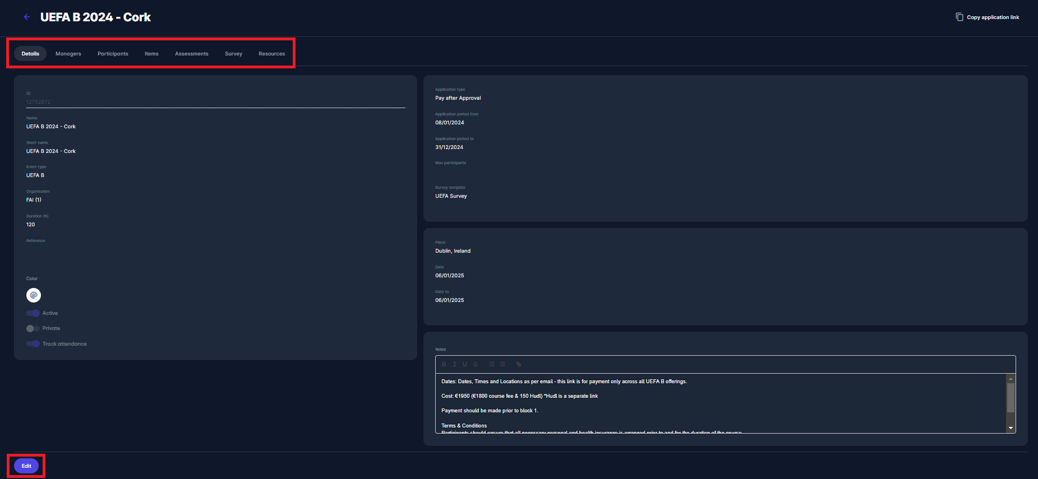
Task: Insert numbered list in Notes
Action: coord(492,364)
